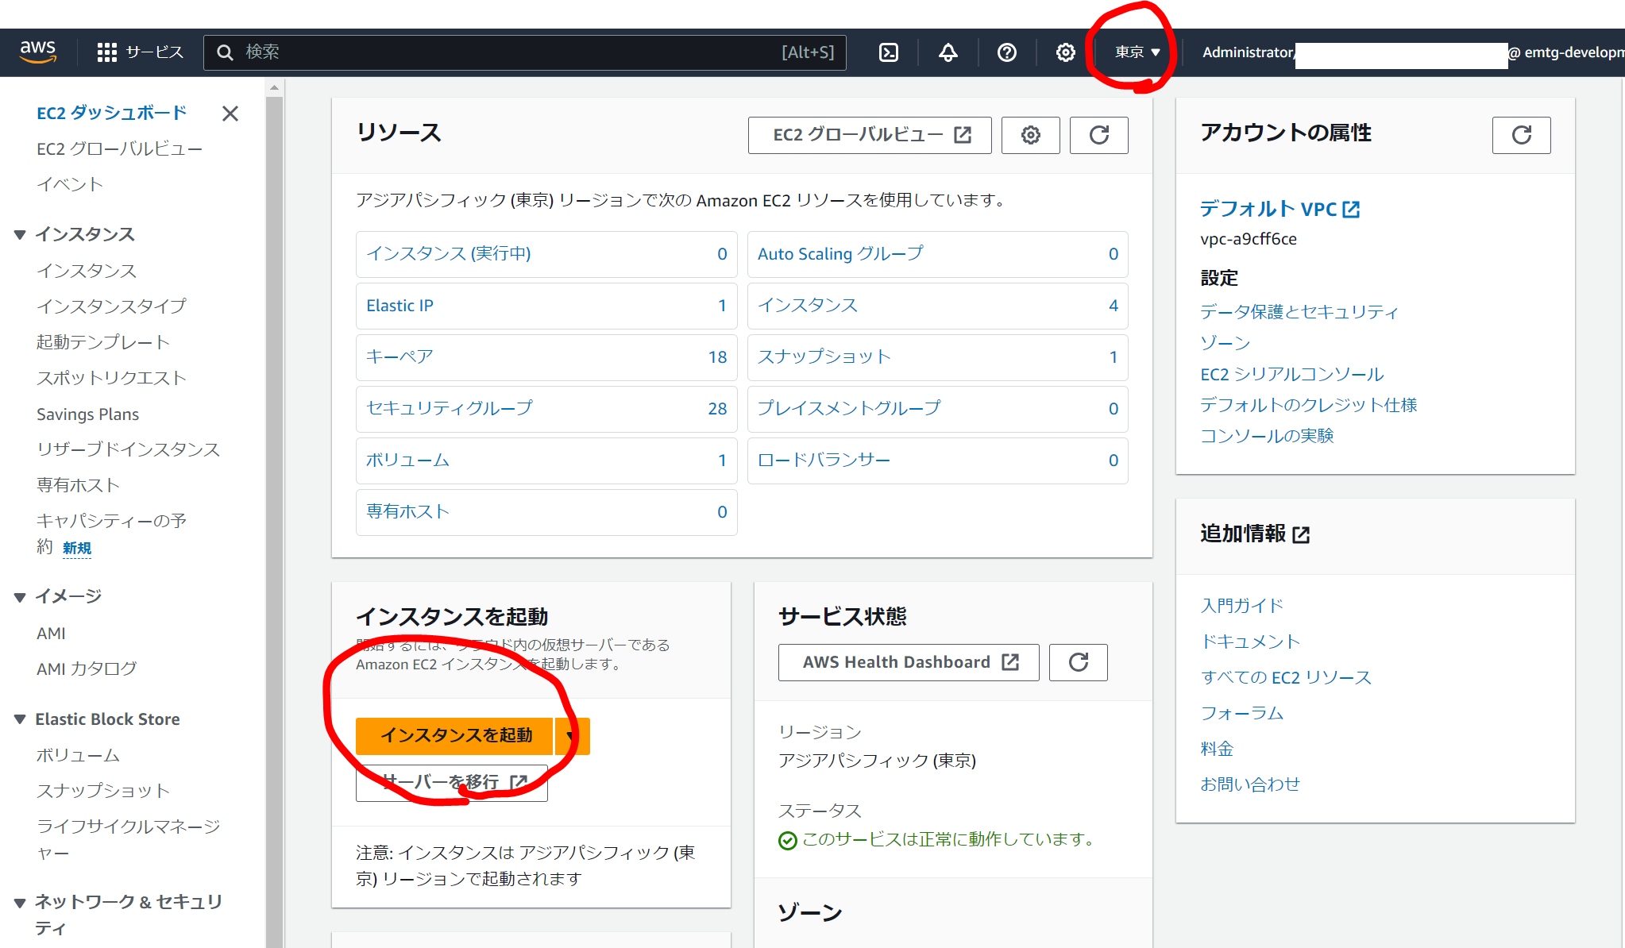
Task: Open コンソールの実験 link
Action: (x=1267, y=436)
